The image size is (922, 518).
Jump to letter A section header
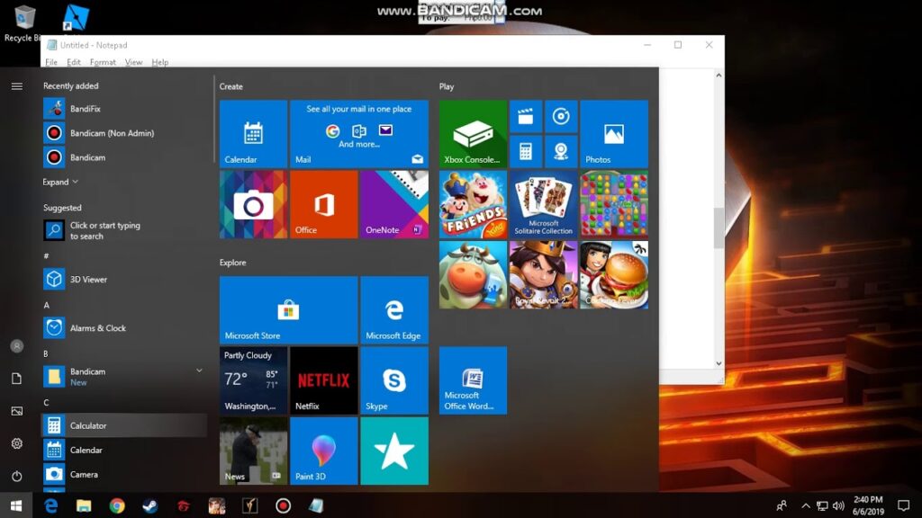point(47,305)
